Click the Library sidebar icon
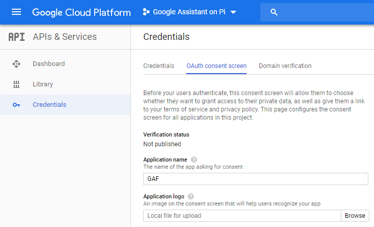 pos(16,84)
